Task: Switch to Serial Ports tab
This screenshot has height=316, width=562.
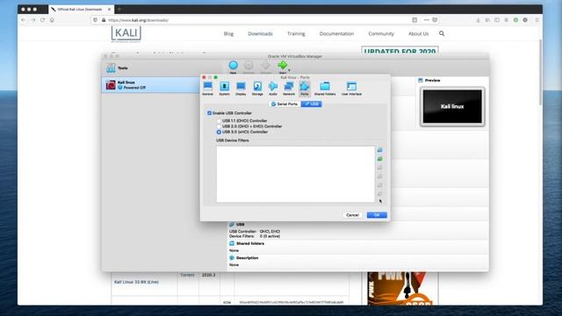Action: (x=285, y=104)
